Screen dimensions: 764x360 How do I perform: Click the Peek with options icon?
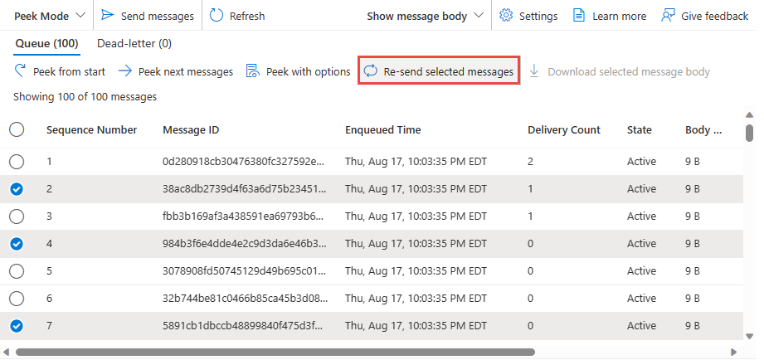tap(252, 71)
